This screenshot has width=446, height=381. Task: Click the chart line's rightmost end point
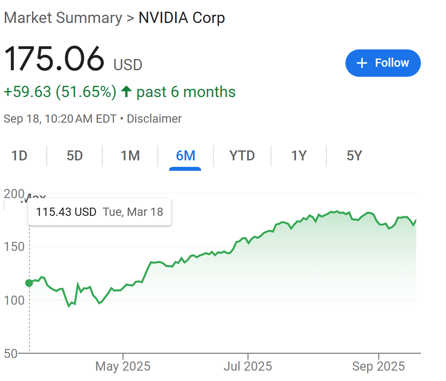(416, 220)
